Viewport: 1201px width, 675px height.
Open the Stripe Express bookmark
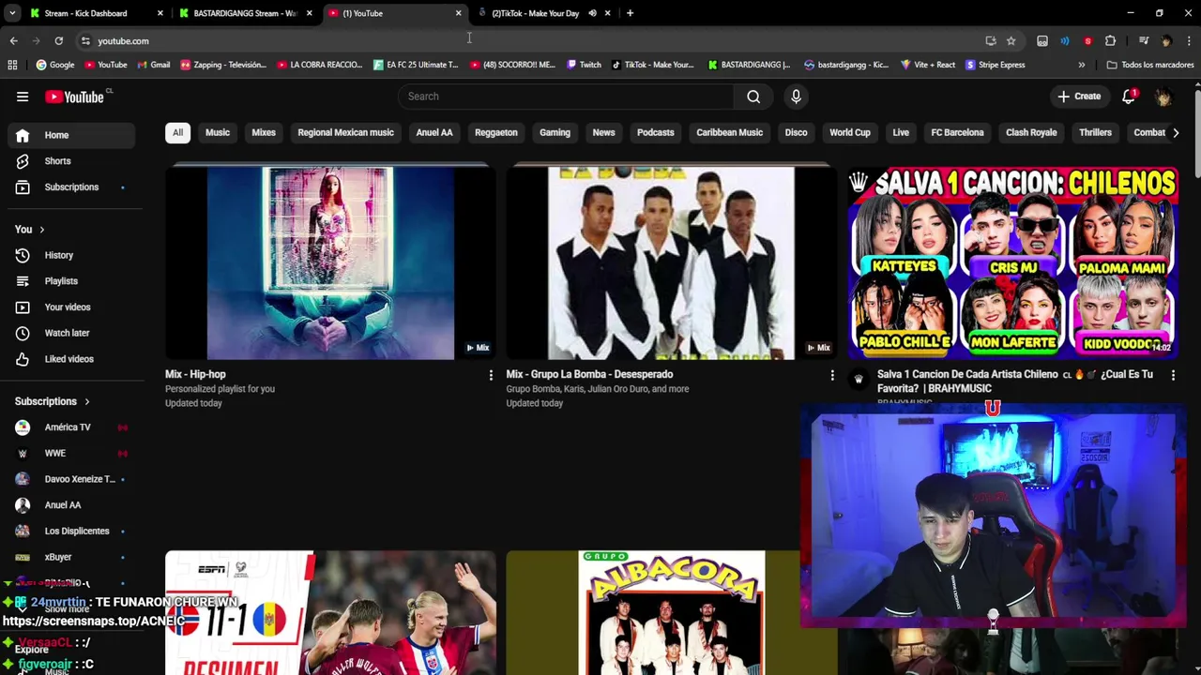pos(996,65)
